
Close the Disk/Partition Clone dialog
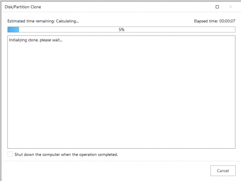tap(231, 7)
